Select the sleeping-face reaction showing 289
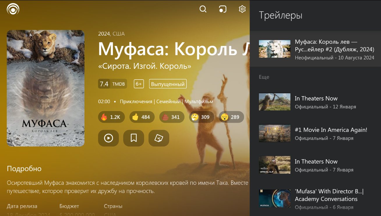 point(231,117)
